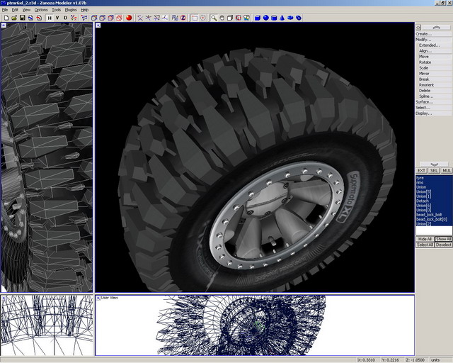
Task: Toggle the MUL multi-select button
Action: click(446, 171)
